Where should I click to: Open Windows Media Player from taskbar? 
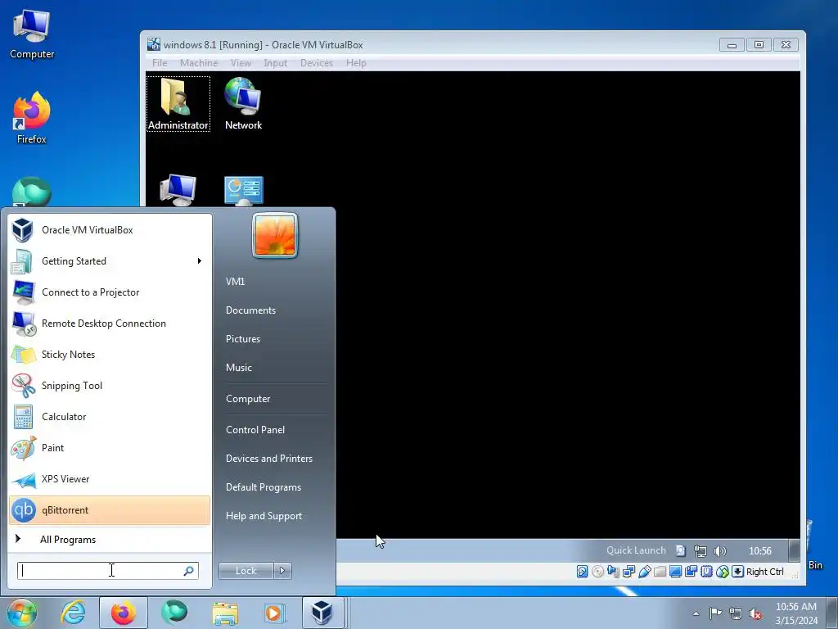[x=275, y=613]
